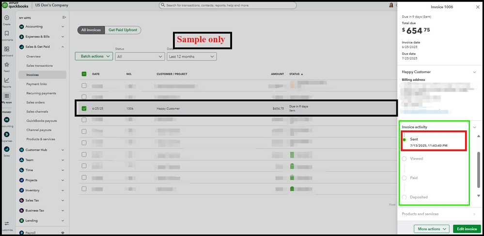484x236 pixels.
Task: Select Invoices in the sidebar
Action: point(42,75)
